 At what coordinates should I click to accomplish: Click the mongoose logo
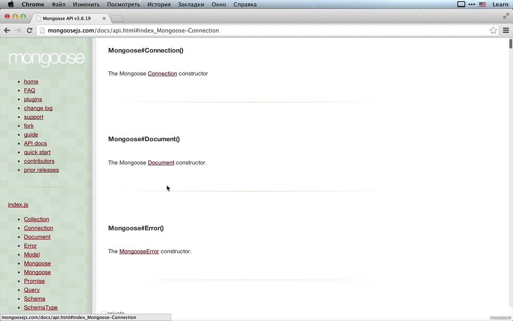pyautogui.click(x=46, y=59)
